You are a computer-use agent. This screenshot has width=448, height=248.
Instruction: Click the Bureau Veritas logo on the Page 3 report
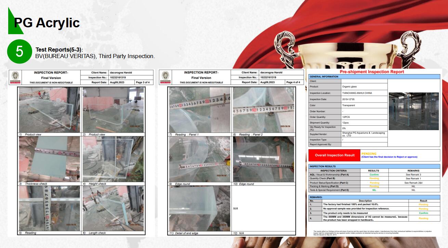point(15,77)
